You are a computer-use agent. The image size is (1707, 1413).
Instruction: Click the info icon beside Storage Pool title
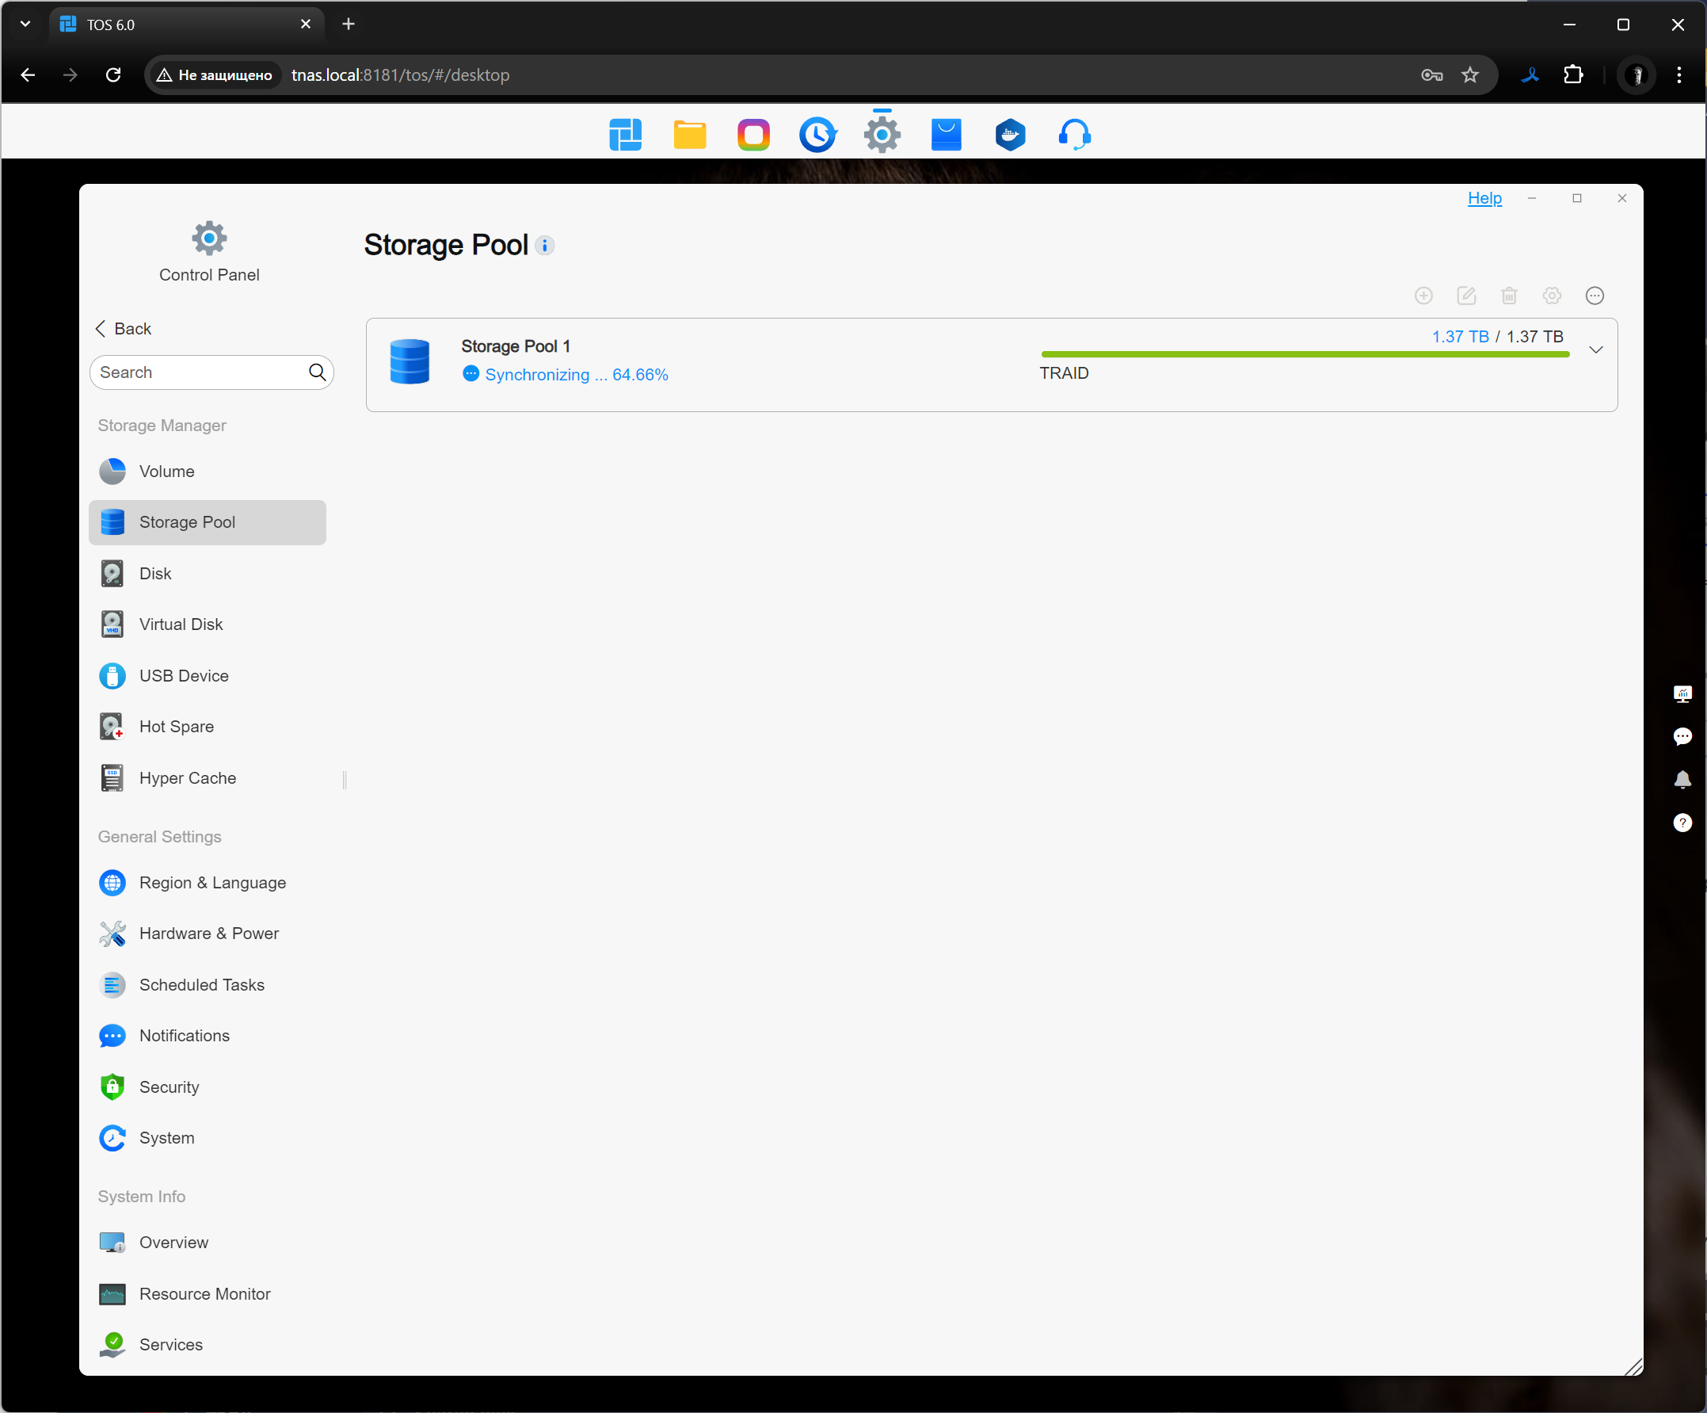(x=546, y=246)
